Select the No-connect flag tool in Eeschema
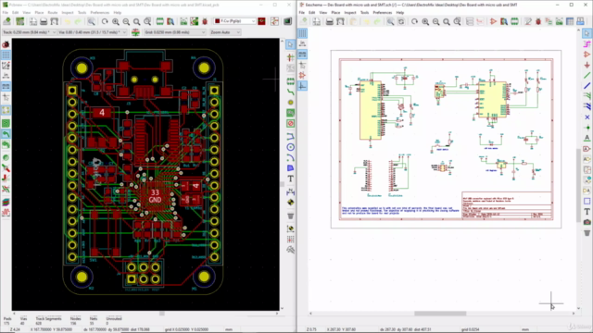 [587, 117]
